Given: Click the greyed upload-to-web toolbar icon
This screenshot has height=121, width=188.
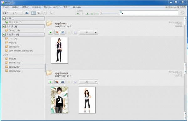Looking at the screenshot, I should (51, 13).
